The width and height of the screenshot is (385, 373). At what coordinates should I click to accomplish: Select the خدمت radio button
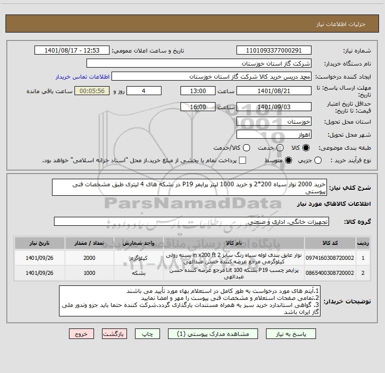[280, 148]
